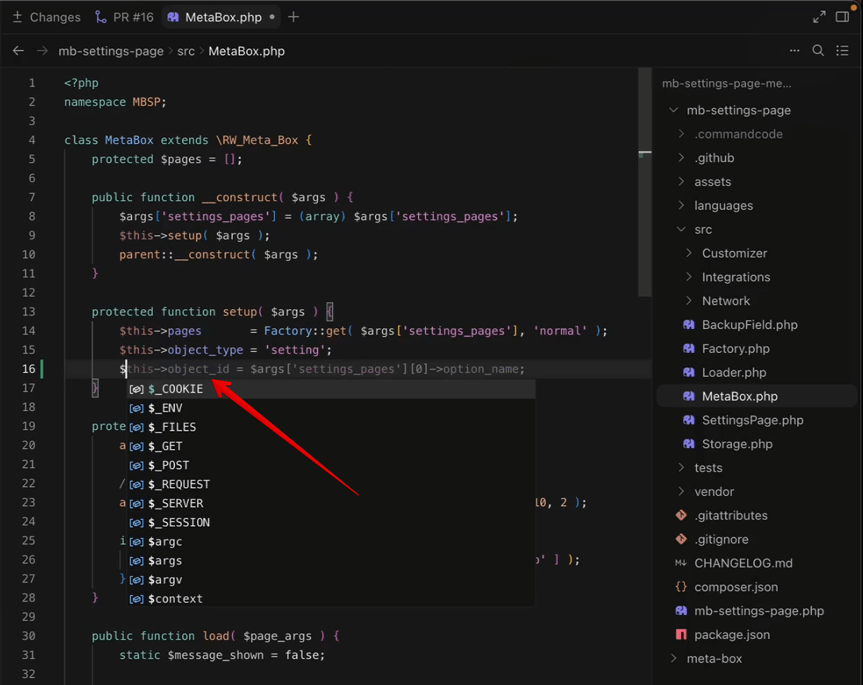The height and width of the screenshot is (685, 863).
Task: Open .gitattributes git icon
Action: click(681, 516)
